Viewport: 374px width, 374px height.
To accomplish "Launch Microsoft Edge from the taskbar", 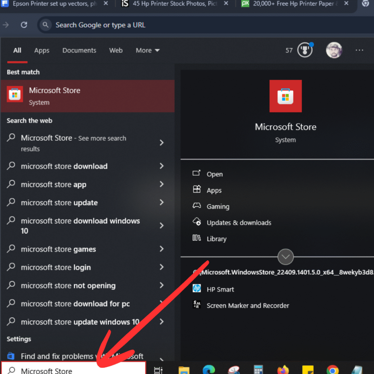I will tap(209, 370).
